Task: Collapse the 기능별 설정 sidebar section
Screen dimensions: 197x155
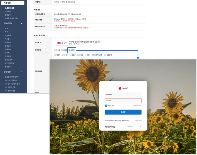Action: click(21, 23)
